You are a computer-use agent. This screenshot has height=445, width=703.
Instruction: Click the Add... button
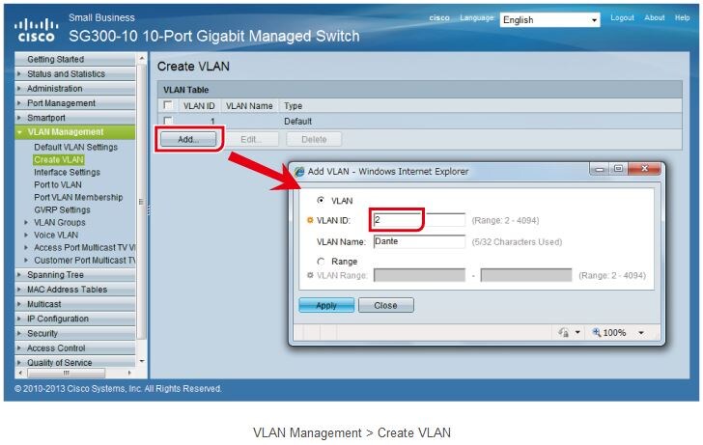tap(187, 139)
